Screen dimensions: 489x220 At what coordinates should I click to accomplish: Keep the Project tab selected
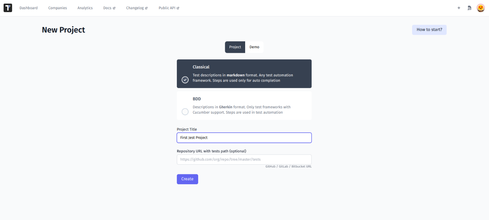pos(235,47)
